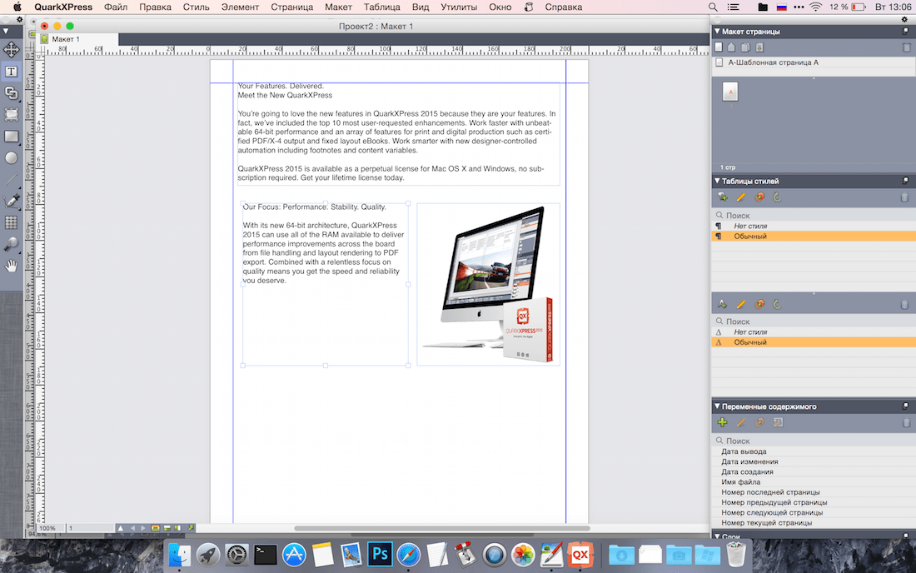Open Safari from the Dock
The height and width of the screenshot is (573, 916).
(408, 554)
